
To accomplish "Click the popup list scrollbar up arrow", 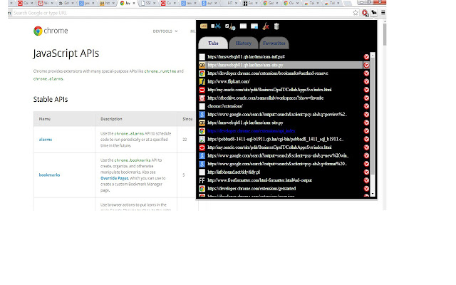I will tap(373, 55).
